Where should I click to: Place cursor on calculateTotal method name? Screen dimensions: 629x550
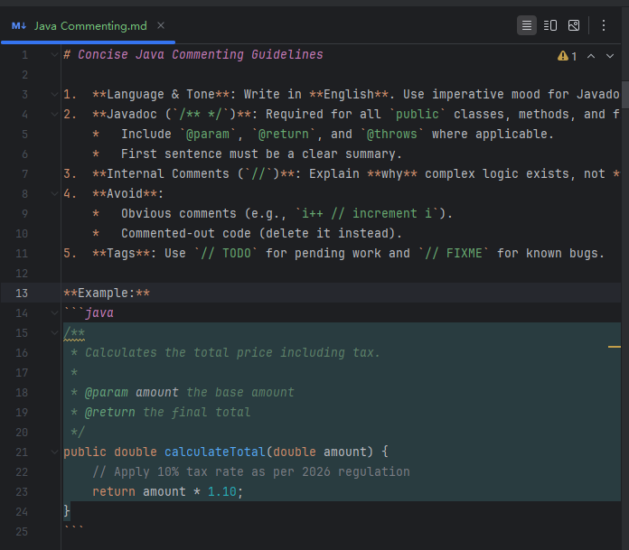click(215, 452)
